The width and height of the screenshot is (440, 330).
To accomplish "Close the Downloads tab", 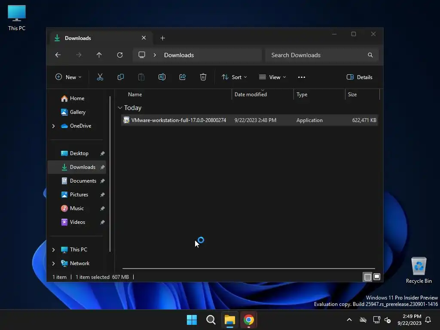I will 144,38.
